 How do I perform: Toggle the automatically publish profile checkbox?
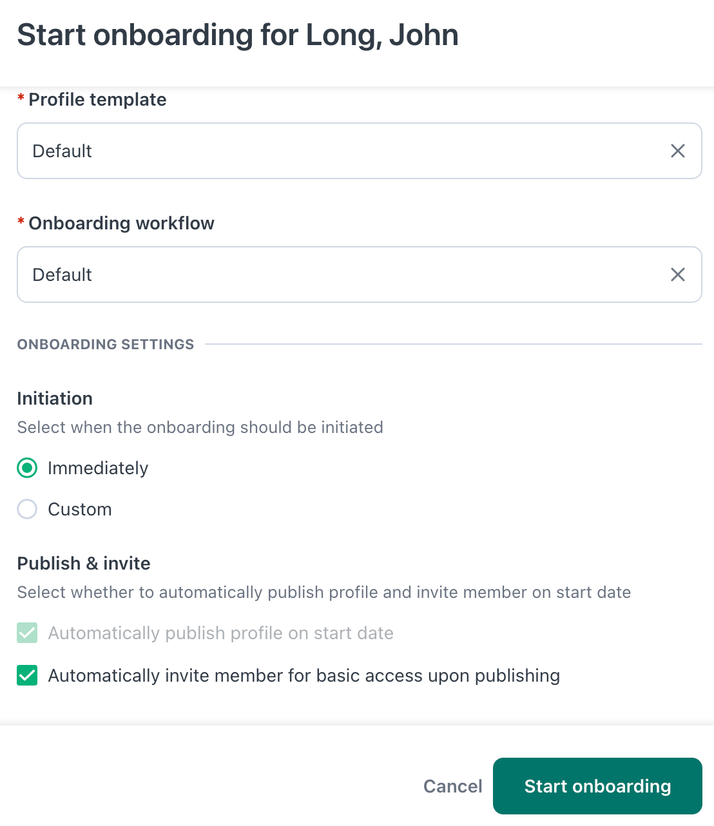tap(27, 633)
